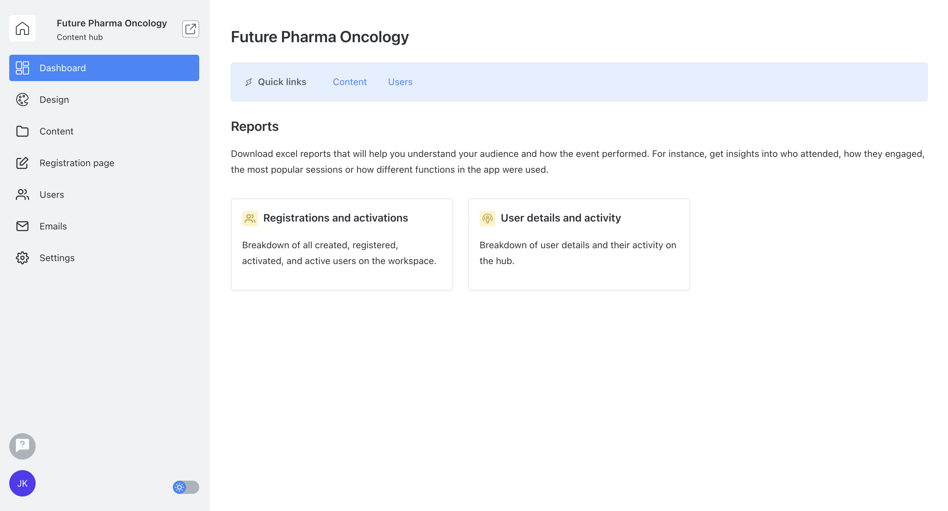Select Emails in the sidebar menu
The image size is (948, 511).
click(104, 226)
